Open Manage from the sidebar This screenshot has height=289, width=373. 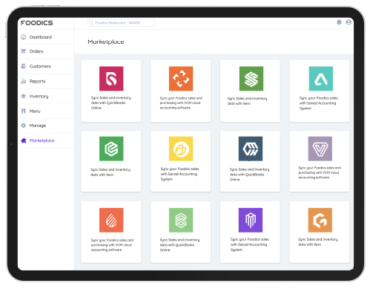(x=46, y=126)
